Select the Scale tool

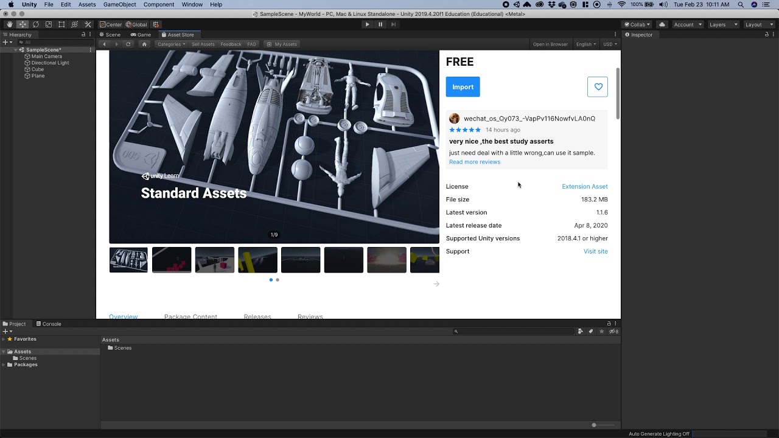click(49, 24)
